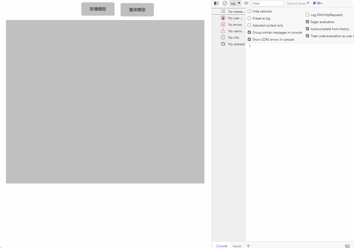Click the 查询模型 button

point(137,10)
